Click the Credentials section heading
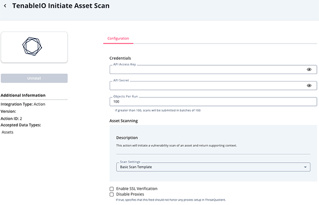Screen dimensions: 319x205 120,58
